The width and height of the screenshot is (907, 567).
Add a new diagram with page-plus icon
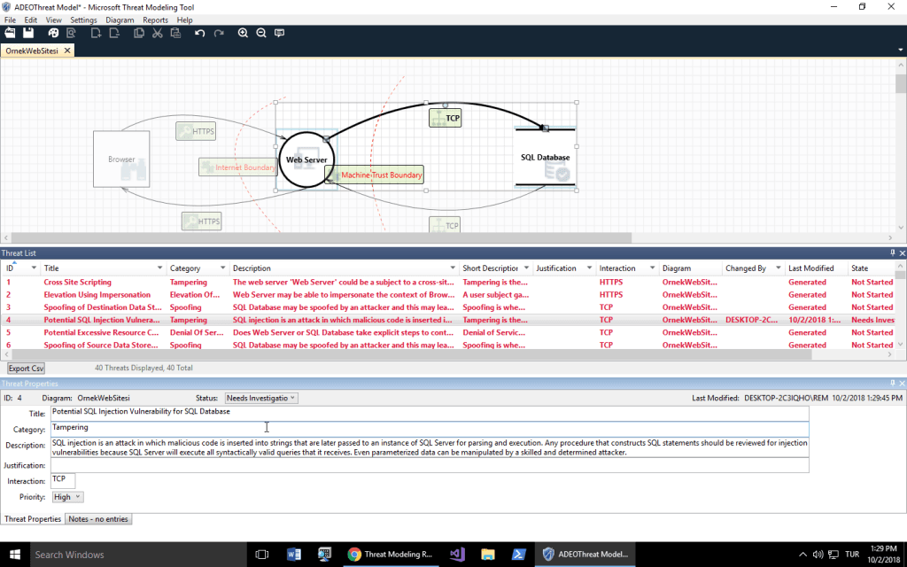[96, 33]
